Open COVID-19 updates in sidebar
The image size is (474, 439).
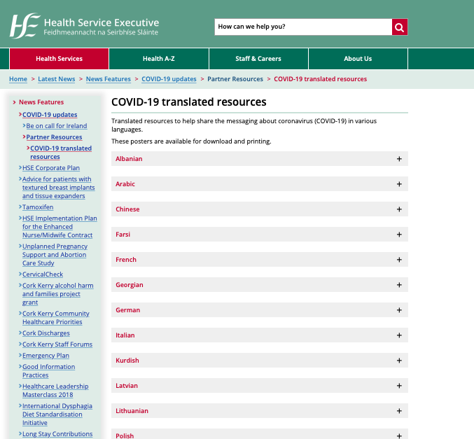(50, 115)
